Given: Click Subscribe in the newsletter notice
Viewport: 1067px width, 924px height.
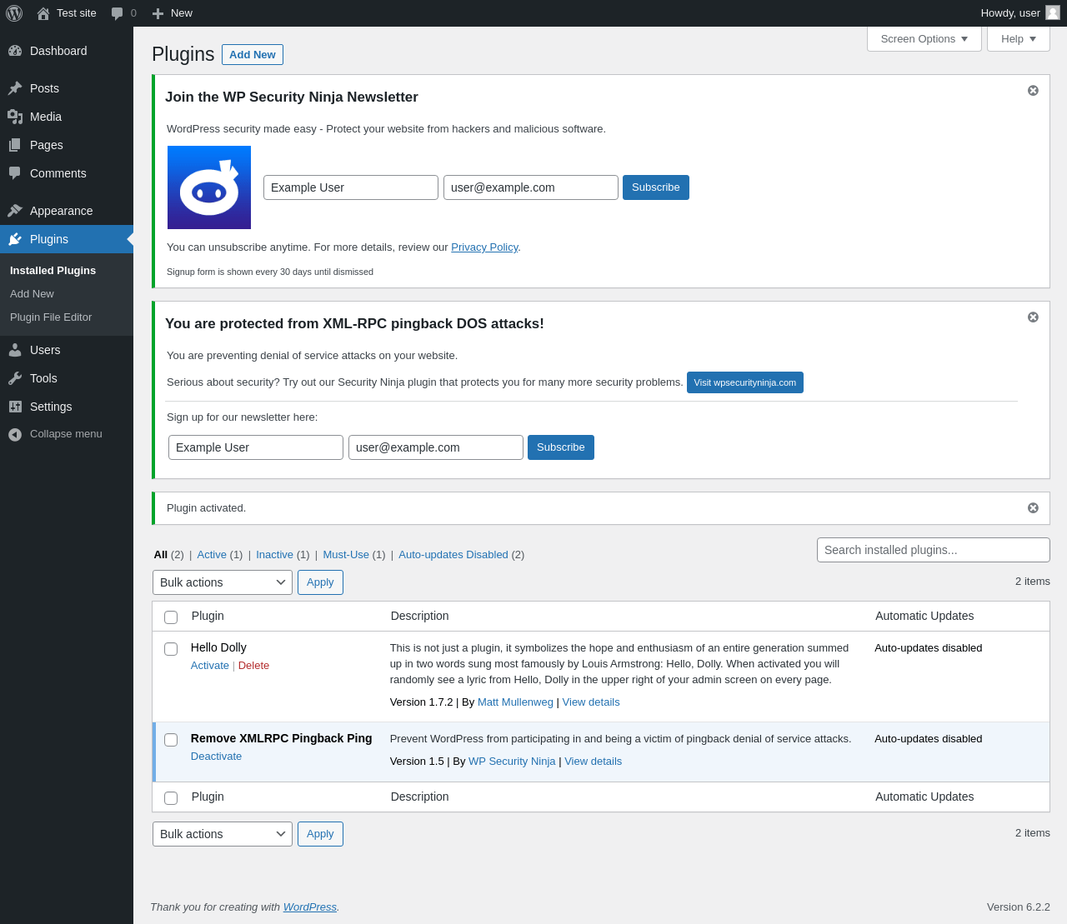Looking at the screenshot, I should [656, 187].
